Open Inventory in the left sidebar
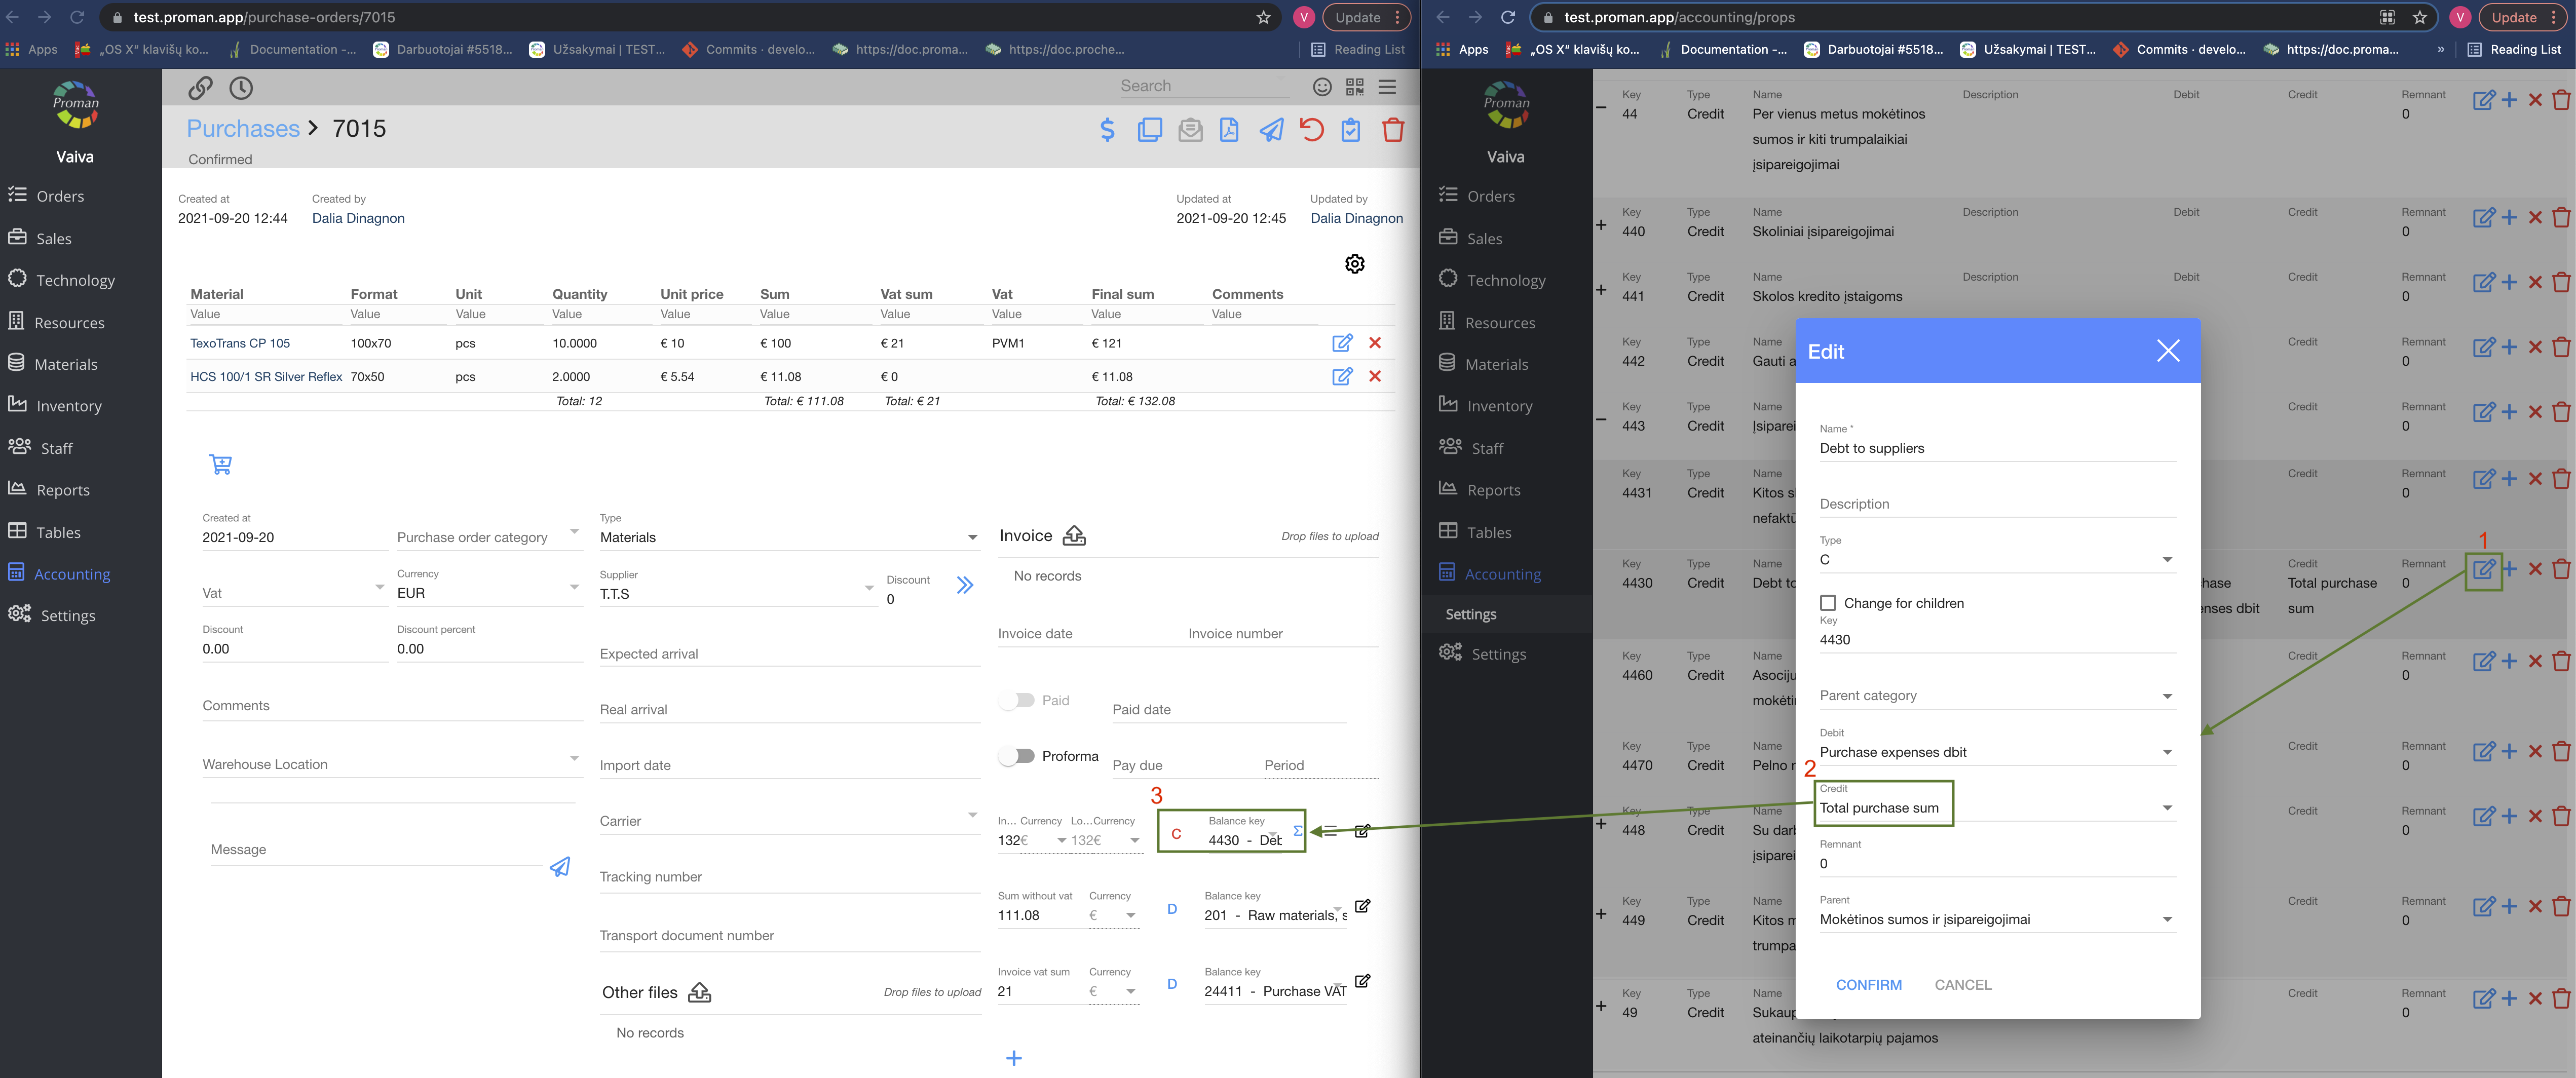Screen dimensions: 2576x1078 click(68, 406)
